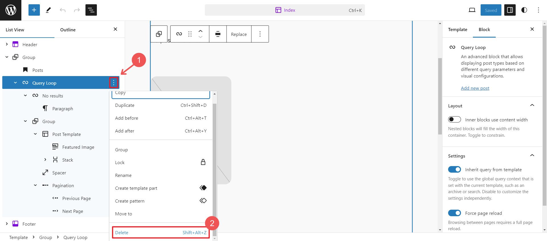Toggle the Settings sidebar icon
This screenshot has height=241, width=547.
(510, 10)
